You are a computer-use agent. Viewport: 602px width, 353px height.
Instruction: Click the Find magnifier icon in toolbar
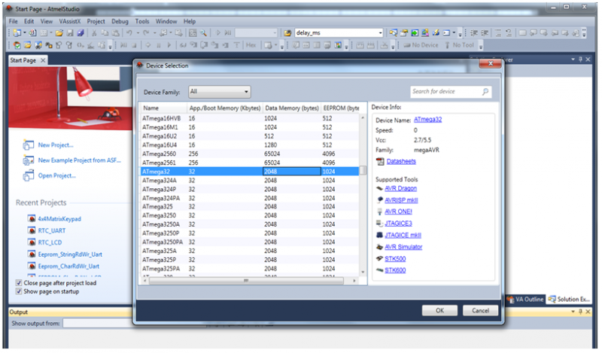coord(203,33)
